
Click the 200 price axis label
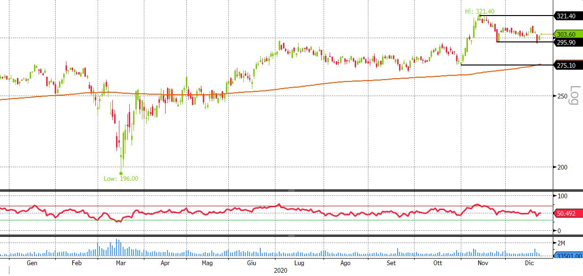tap(563, 167)
